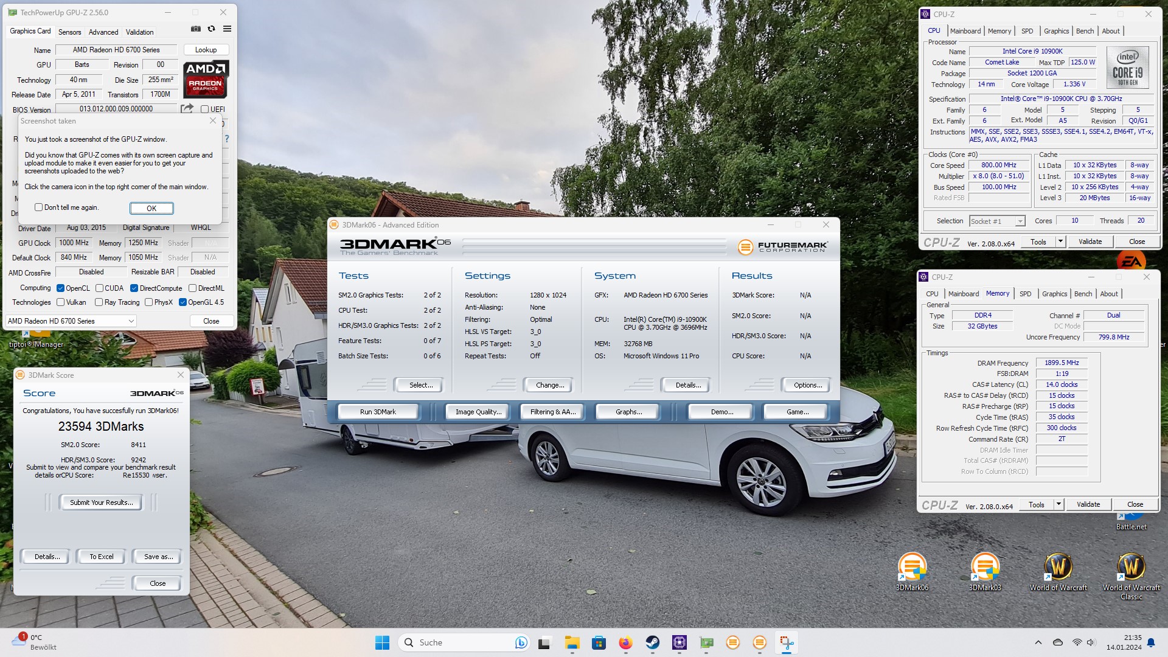Open Microsoft Store from the taskbar
The height and width of the screenshot is (657, 1168).
(599, 642)
